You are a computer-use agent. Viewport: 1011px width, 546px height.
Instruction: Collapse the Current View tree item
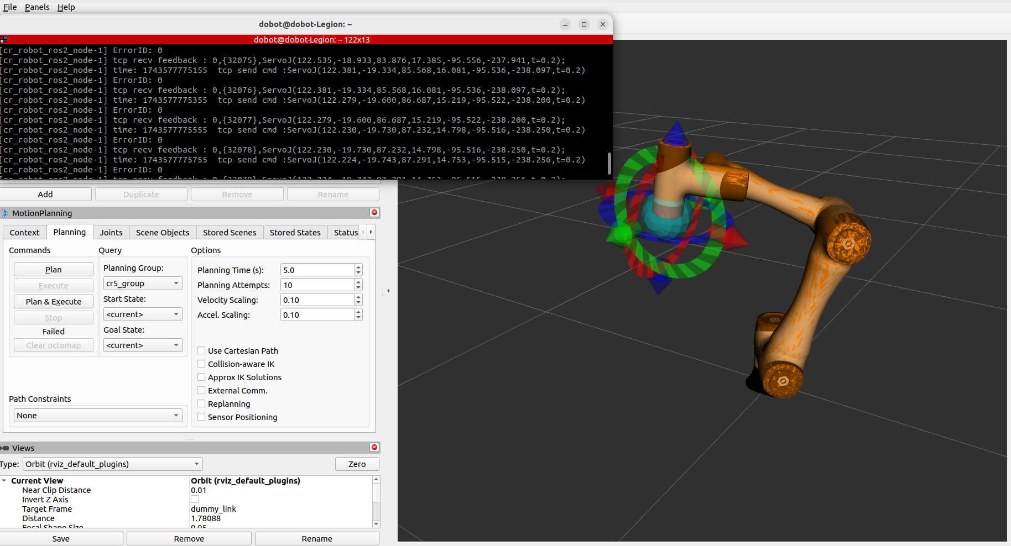pyautogui.click(x=4, y=481)
